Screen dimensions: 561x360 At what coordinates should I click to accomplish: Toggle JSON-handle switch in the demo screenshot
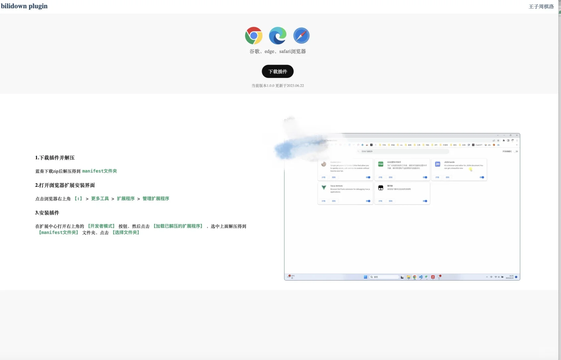[482, 177]
